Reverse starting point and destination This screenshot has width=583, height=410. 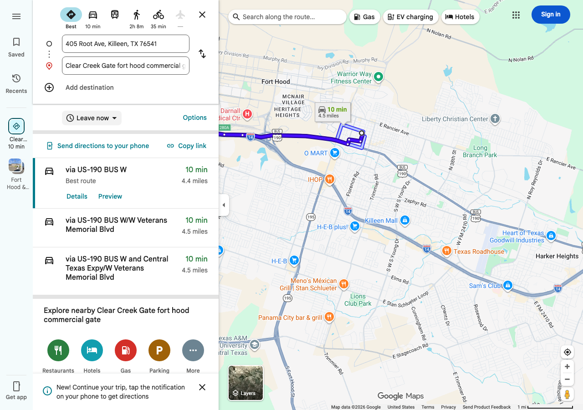202,54
